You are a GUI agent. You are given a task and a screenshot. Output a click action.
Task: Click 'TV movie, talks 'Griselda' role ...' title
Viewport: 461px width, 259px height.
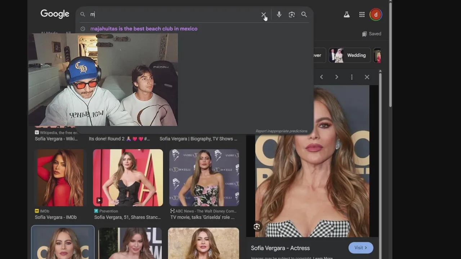click(202, 217)
